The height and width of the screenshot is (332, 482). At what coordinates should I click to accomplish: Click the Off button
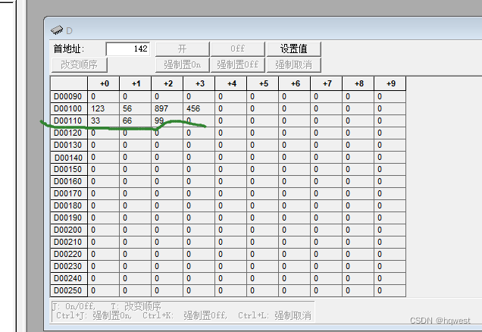tap(238, 49)
